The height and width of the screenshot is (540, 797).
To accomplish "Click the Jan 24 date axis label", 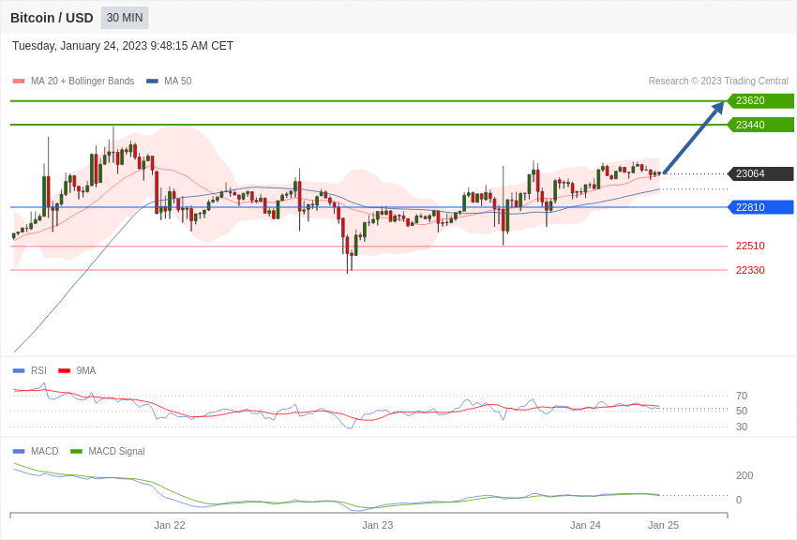I will pyautogui.click(x=585, y=525).
